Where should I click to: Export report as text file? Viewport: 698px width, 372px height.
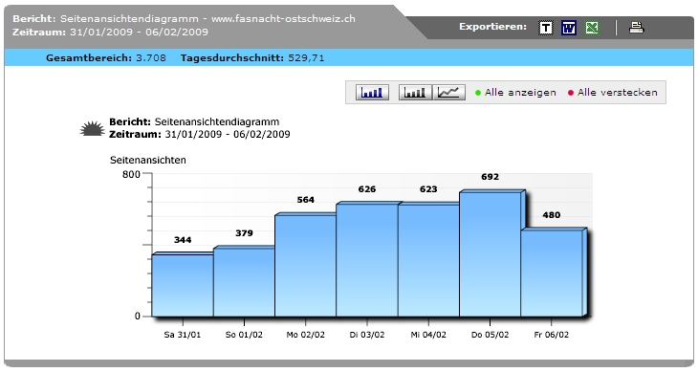click(546, 28)
